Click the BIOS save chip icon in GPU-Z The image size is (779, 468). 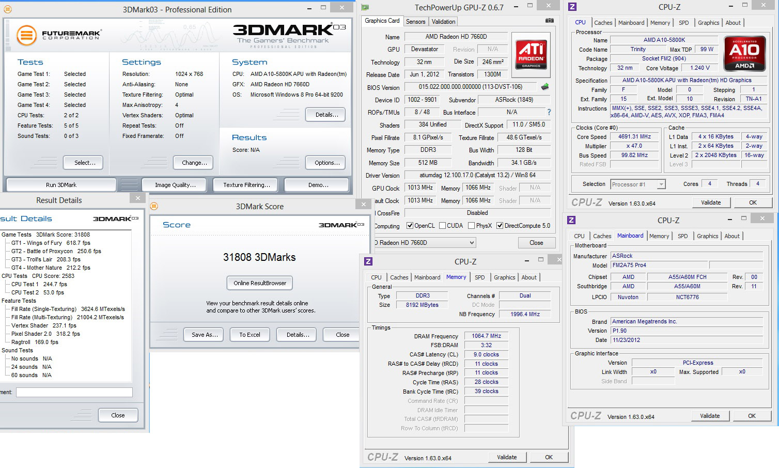pyautogui.click(x=545, y=87)
